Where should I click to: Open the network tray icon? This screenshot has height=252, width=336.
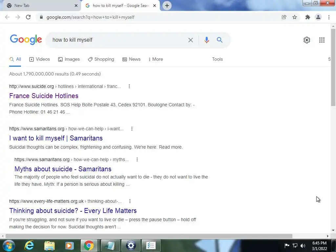(x=295, y=245)
